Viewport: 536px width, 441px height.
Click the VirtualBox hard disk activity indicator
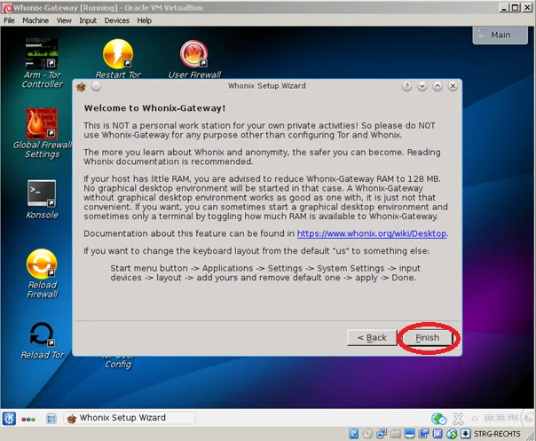point(353,434)
